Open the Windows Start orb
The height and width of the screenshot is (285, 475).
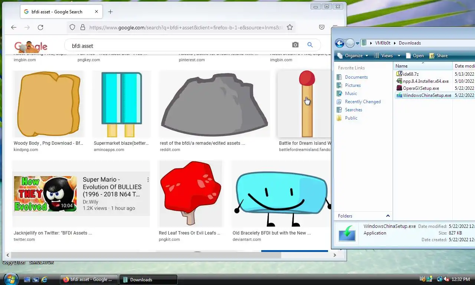click(x=10, y=279)
